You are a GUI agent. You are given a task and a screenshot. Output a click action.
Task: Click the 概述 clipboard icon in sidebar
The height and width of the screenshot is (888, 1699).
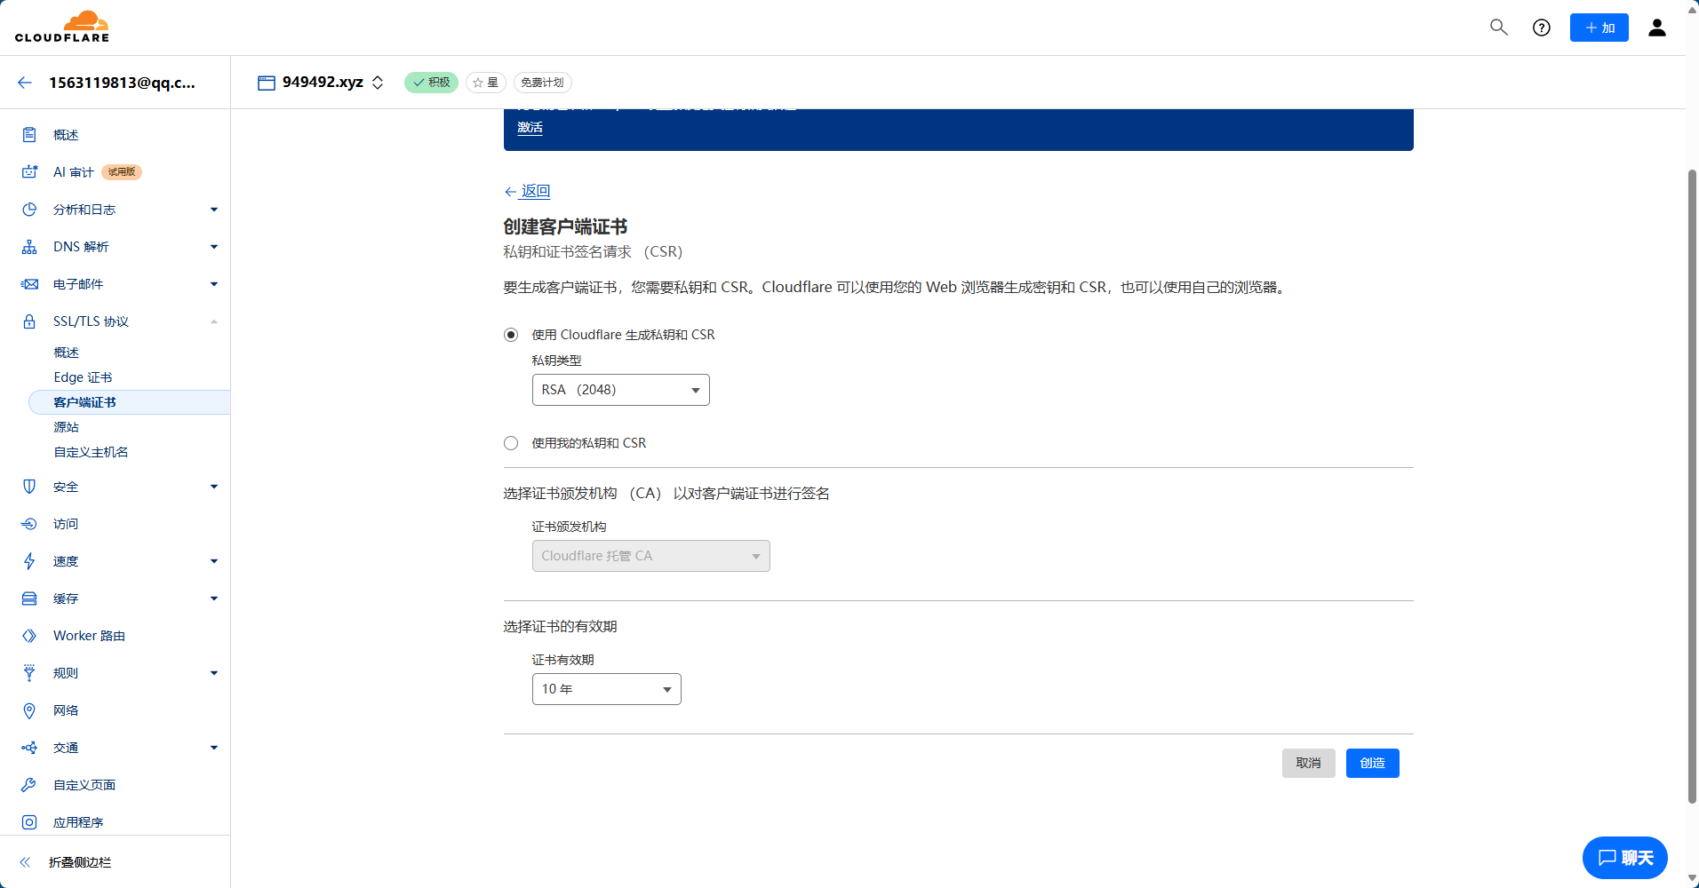29,135
